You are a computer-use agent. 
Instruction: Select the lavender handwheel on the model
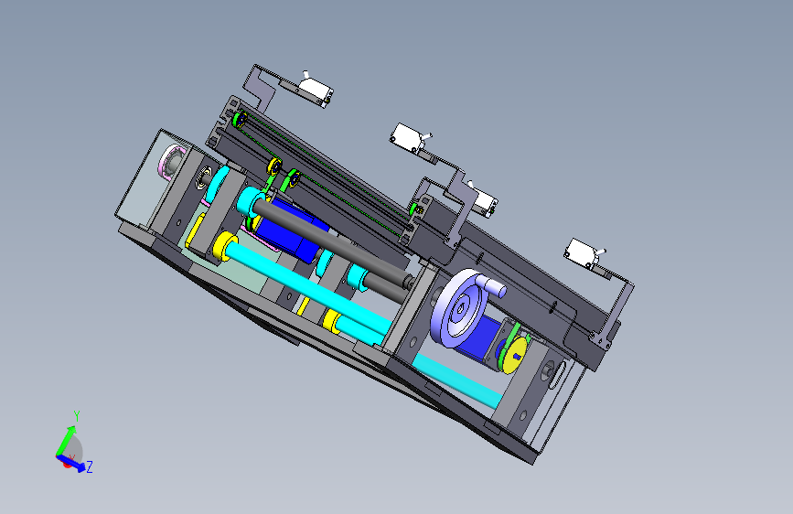coord(459,309)
